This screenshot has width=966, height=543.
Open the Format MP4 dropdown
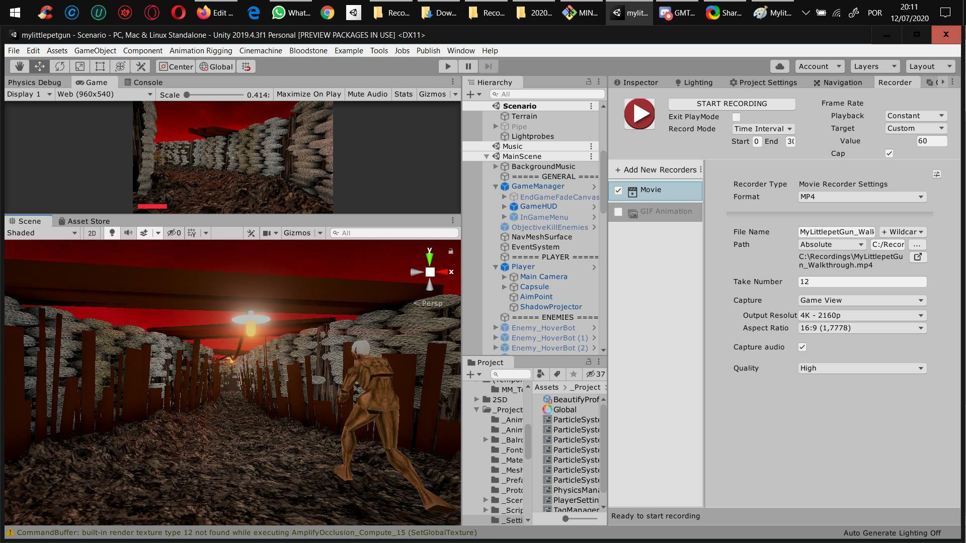[862, 197]
